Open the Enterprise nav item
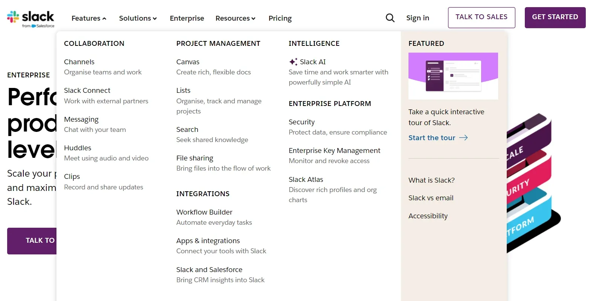 point(187,18)
